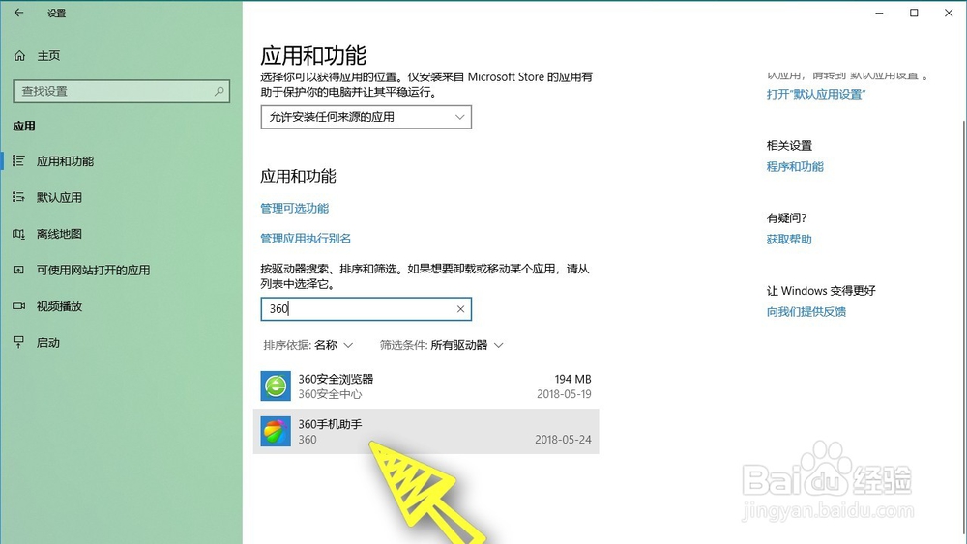Select the 默认应用 sidebar item
The width and height of the screenshot is (967, 544).
coord(121,197)
